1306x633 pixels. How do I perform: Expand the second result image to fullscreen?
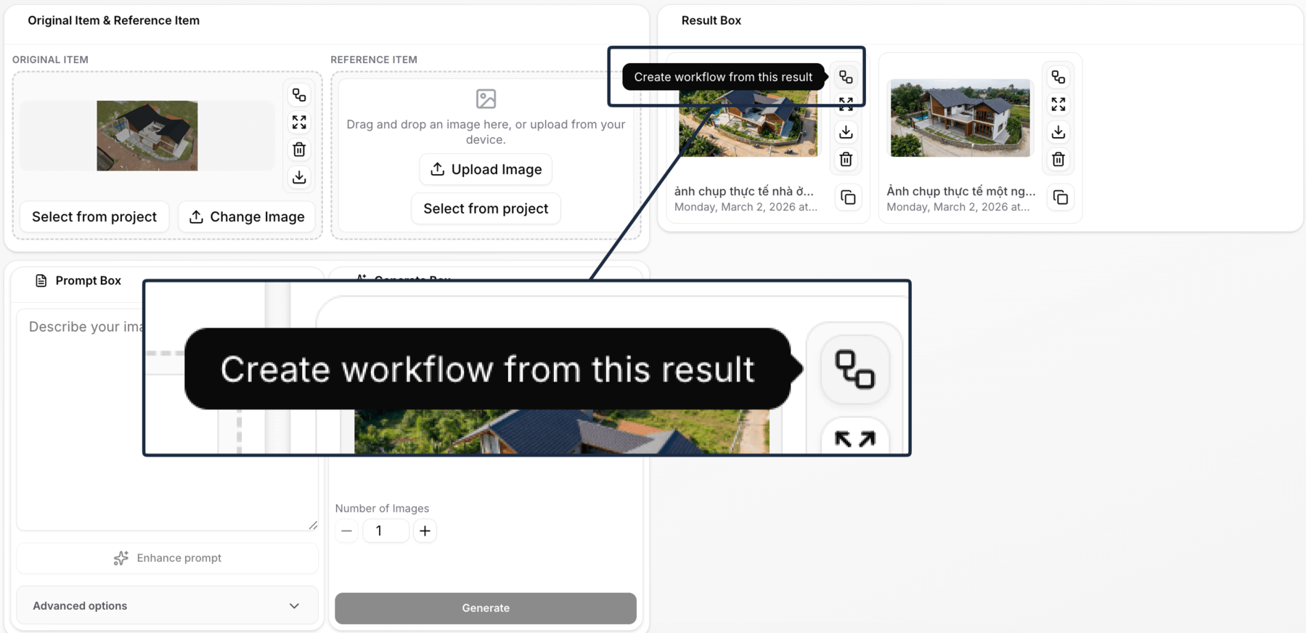tap(1058, 105)
